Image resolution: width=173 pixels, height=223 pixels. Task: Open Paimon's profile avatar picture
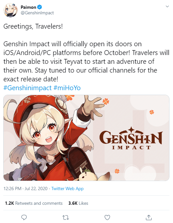tap(10, 10)
